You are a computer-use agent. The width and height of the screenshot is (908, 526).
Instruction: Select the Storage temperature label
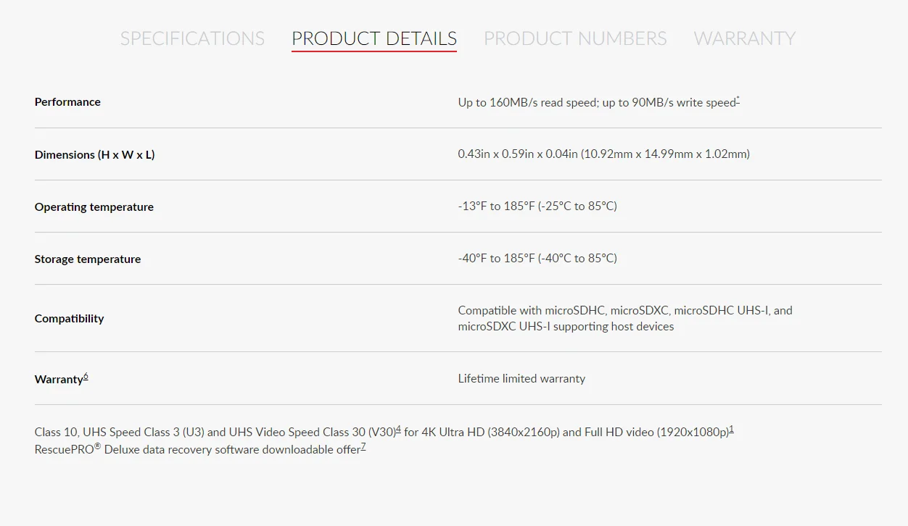tap(88, 259)
